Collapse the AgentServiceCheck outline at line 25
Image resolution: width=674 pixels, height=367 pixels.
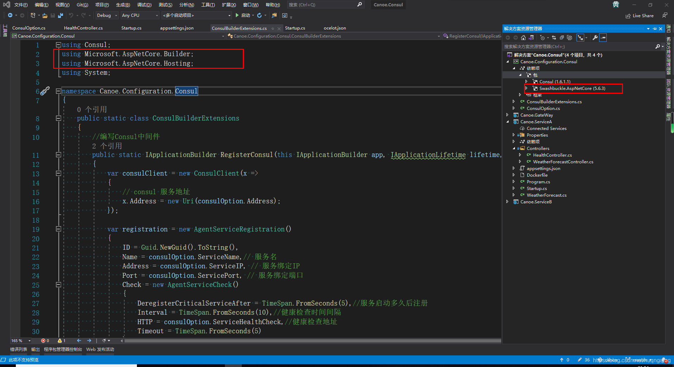[x=58, y=285]
